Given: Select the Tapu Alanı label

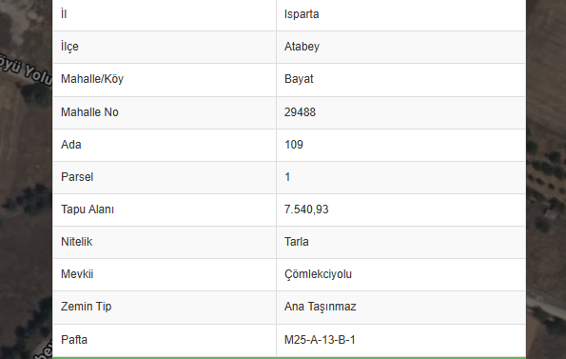Looking at the screenshot, I should pyautogui.click(x=87, y=209).
